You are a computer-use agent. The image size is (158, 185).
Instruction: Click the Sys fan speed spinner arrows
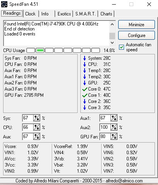(37, 118)
